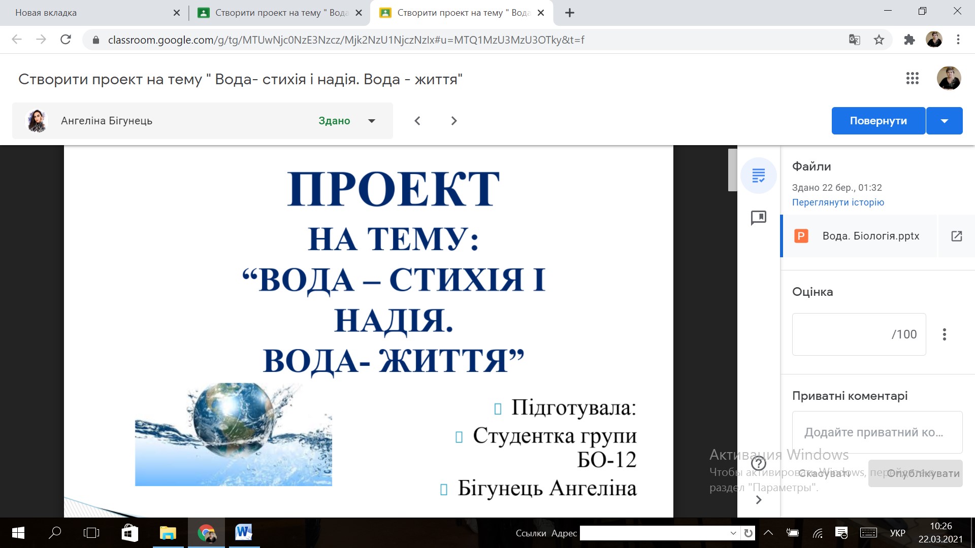Open the network Wi-Fi tray icon
This screenshot has height=548, width=975.
(x=818, y=533)
